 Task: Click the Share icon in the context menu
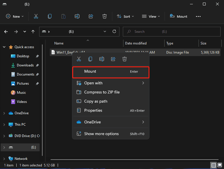click(113, 59)
